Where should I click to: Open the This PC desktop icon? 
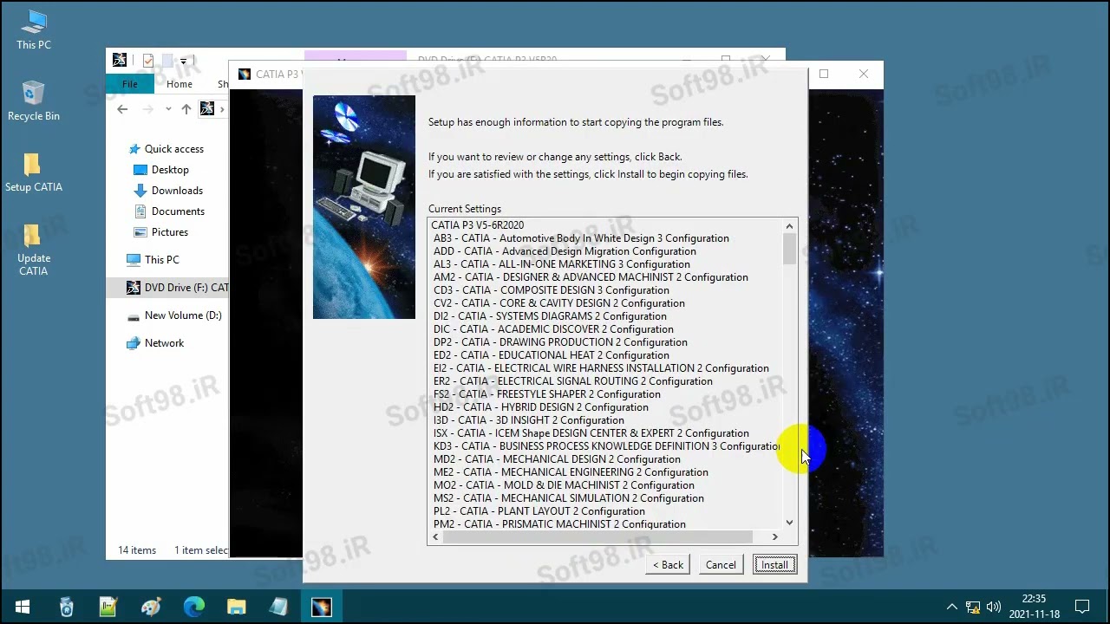point(34,30)
